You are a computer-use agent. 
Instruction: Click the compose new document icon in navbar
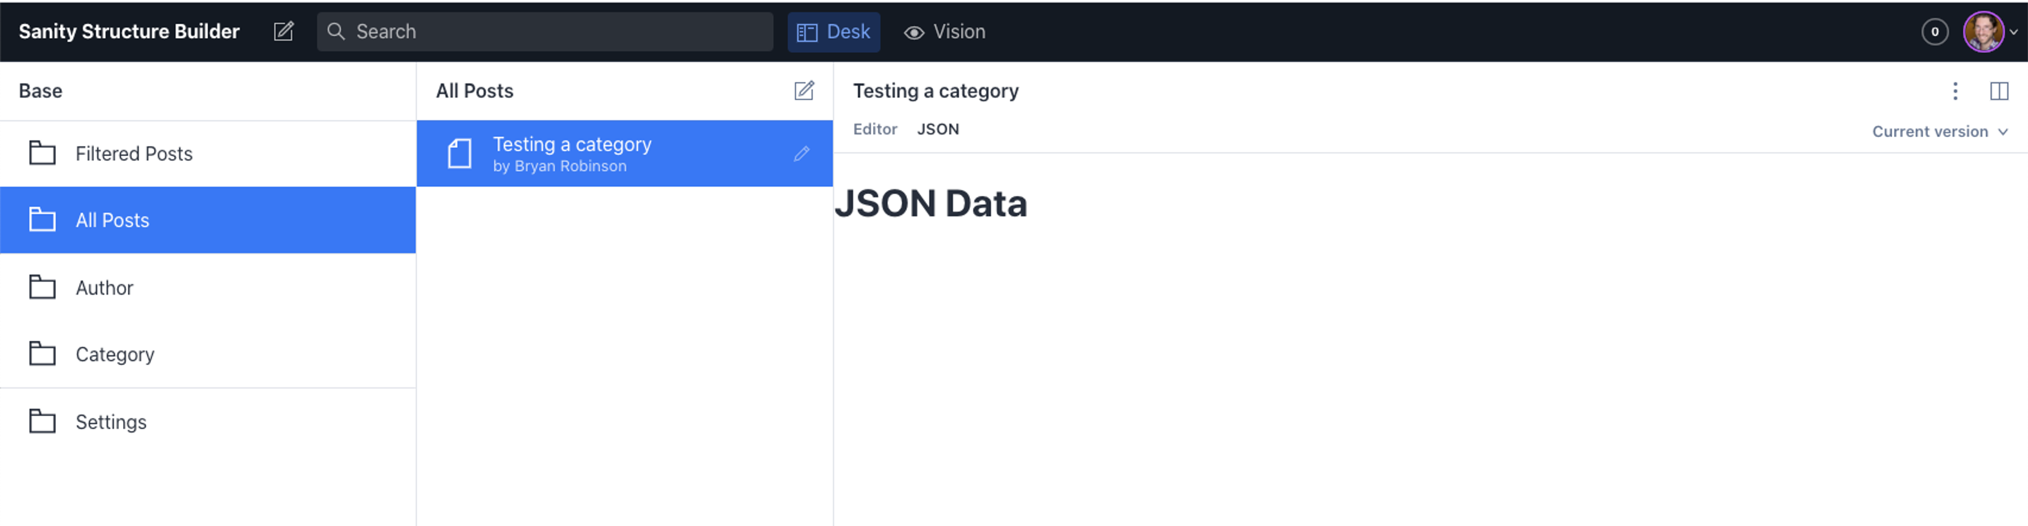(x=284, y=32)
